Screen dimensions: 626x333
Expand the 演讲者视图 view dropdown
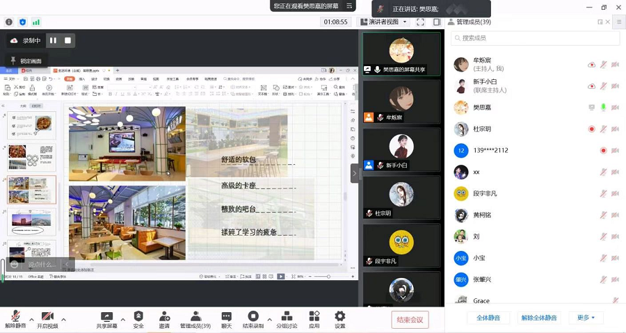(383, 22)
